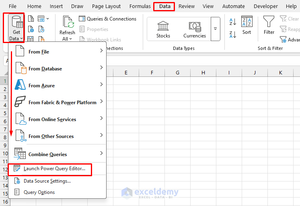Toggle the Filter button
Image resolution: width=300 pixels, height=206 pixels.
click(269, 25)
